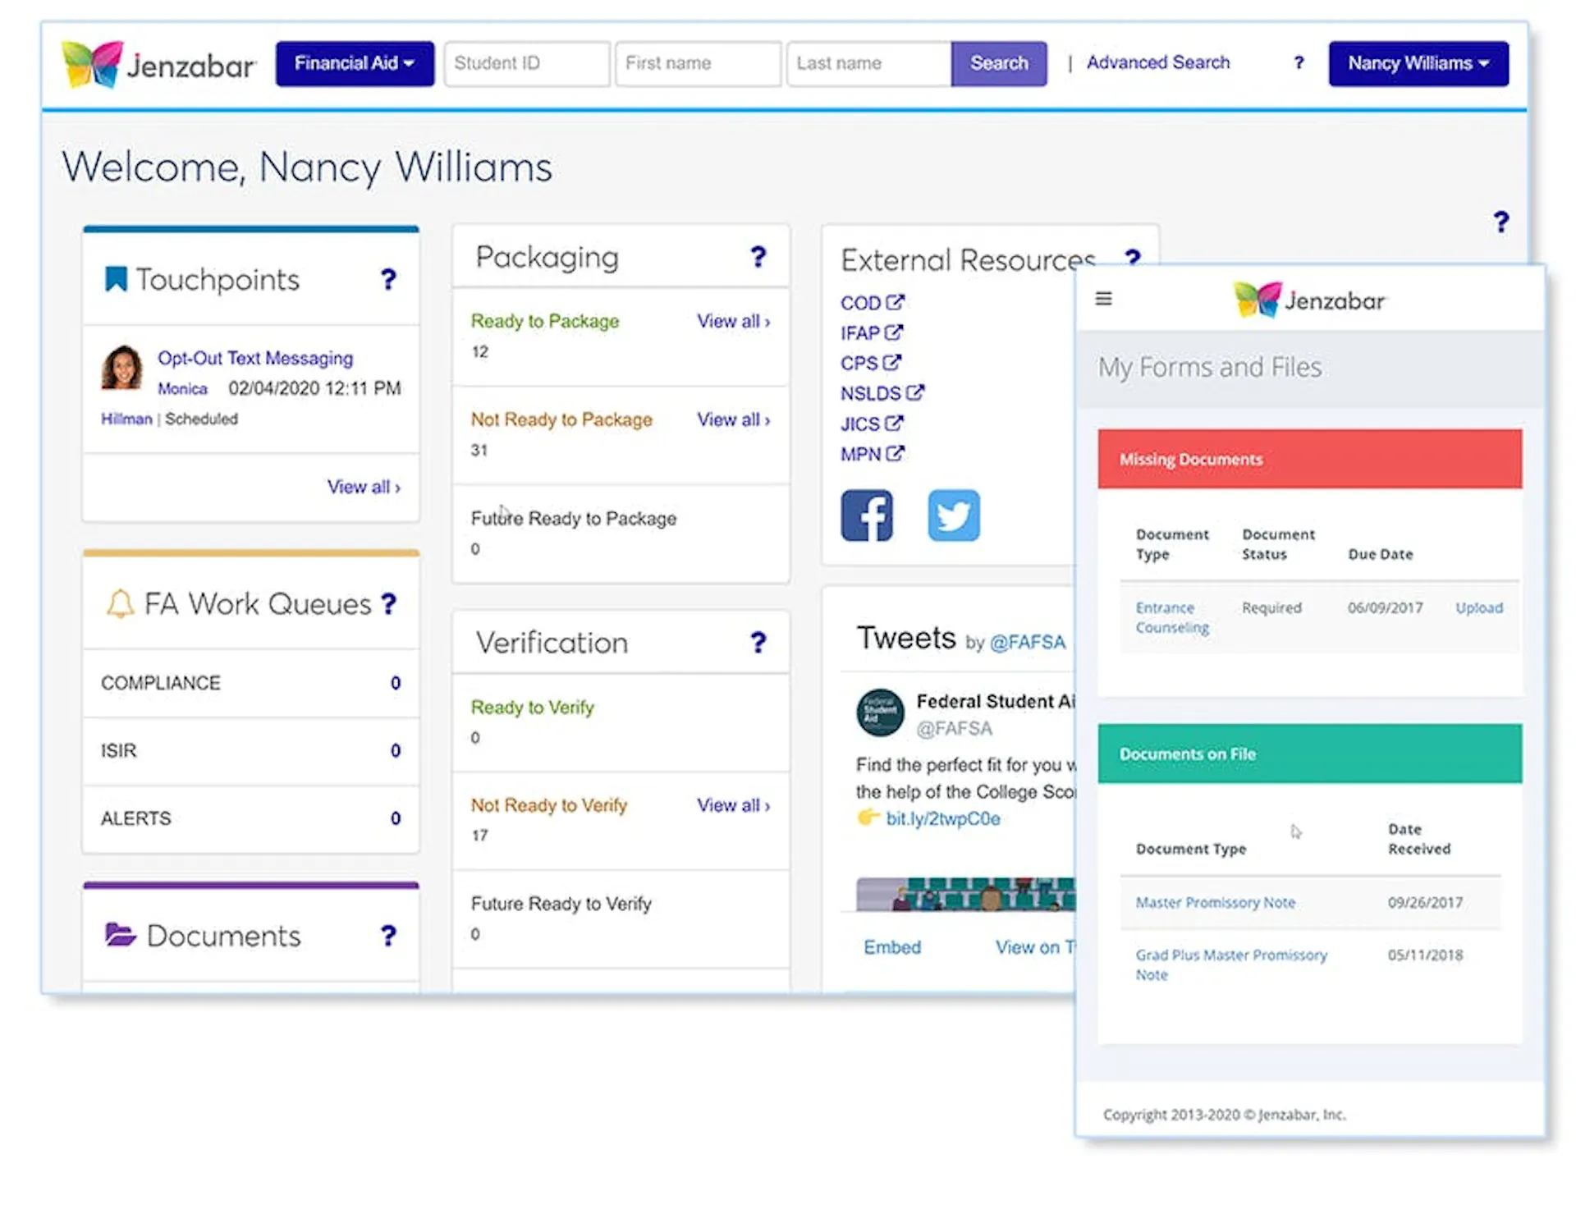Open the ISIR work queue
Image resolution: width=1576 pixels, height=1205 pixels.
pos(251,751)
